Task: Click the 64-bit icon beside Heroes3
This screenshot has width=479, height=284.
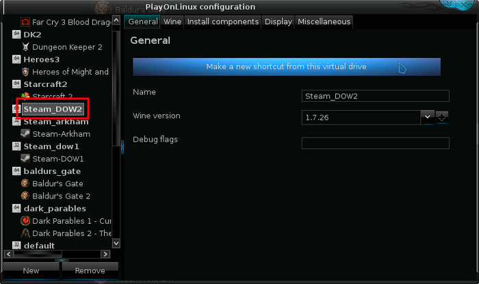Action: pos(16,59)
